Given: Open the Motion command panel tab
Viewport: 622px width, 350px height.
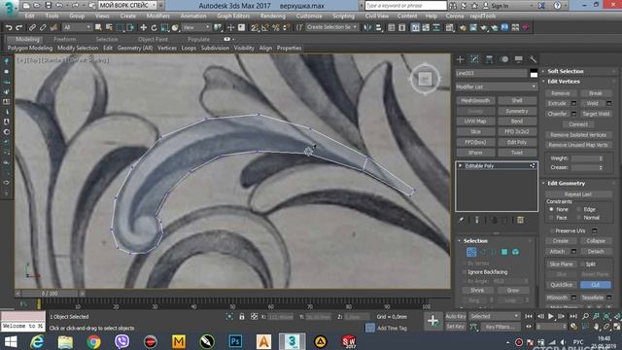Looking at the screenshot, I should 503,59.
